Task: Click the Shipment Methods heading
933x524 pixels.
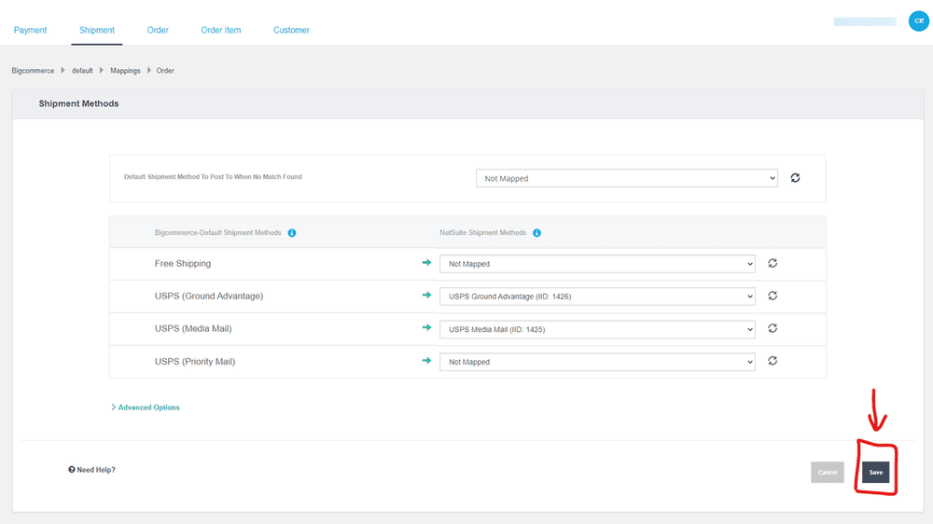Action: point(78,103)
